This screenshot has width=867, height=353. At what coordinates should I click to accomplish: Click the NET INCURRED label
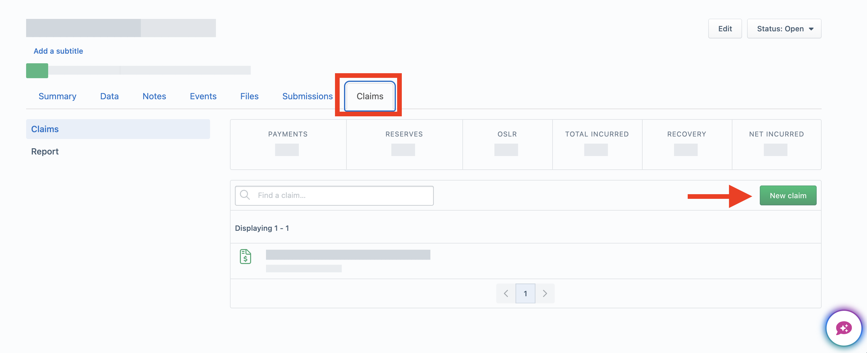[777, 134]
